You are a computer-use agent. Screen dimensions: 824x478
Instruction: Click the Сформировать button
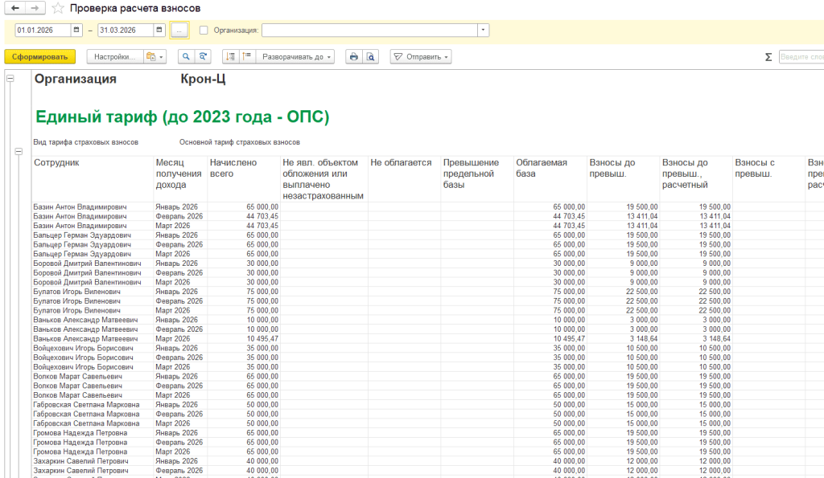point(40,57)
